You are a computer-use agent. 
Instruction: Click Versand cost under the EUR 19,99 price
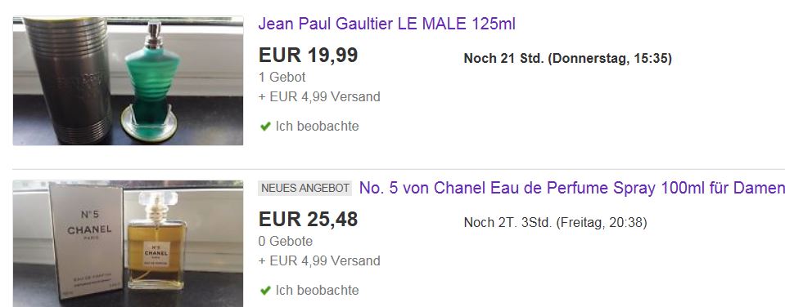(319, 97)
